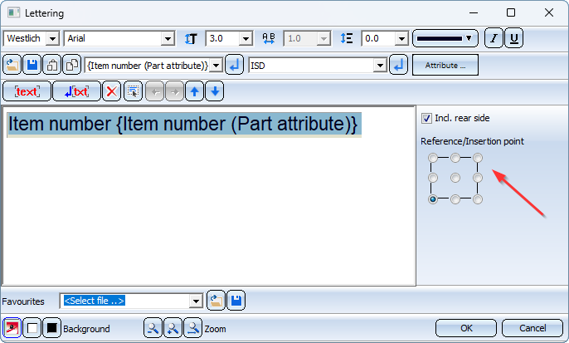Click inside the 3.0 text height field
This screenshot has height=343, width=569.
(x=222, y=38)
